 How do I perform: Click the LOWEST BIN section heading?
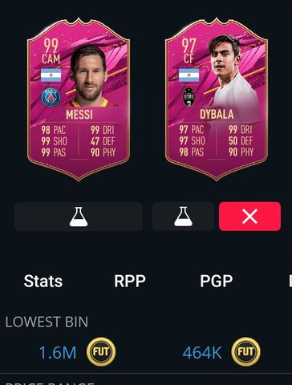click(47, 322)
